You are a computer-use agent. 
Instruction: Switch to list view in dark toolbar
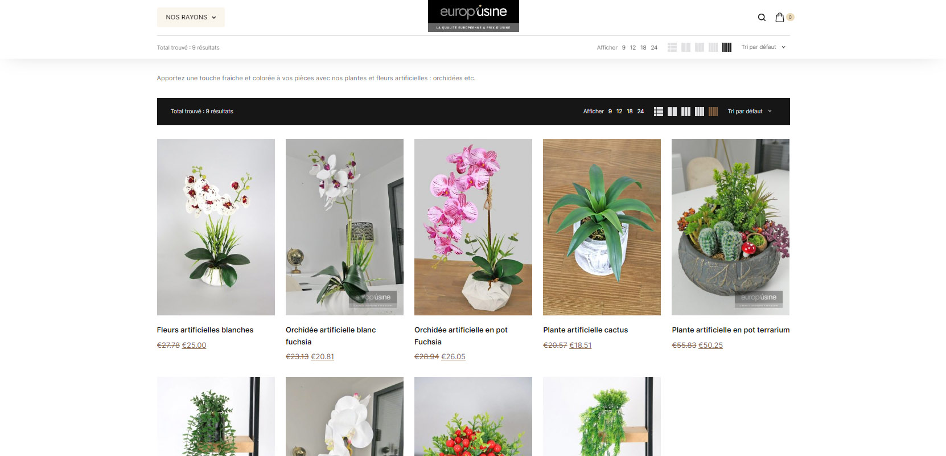coord(659,112)
